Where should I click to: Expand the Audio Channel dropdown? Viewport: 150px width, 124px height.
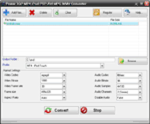[140, 92]
